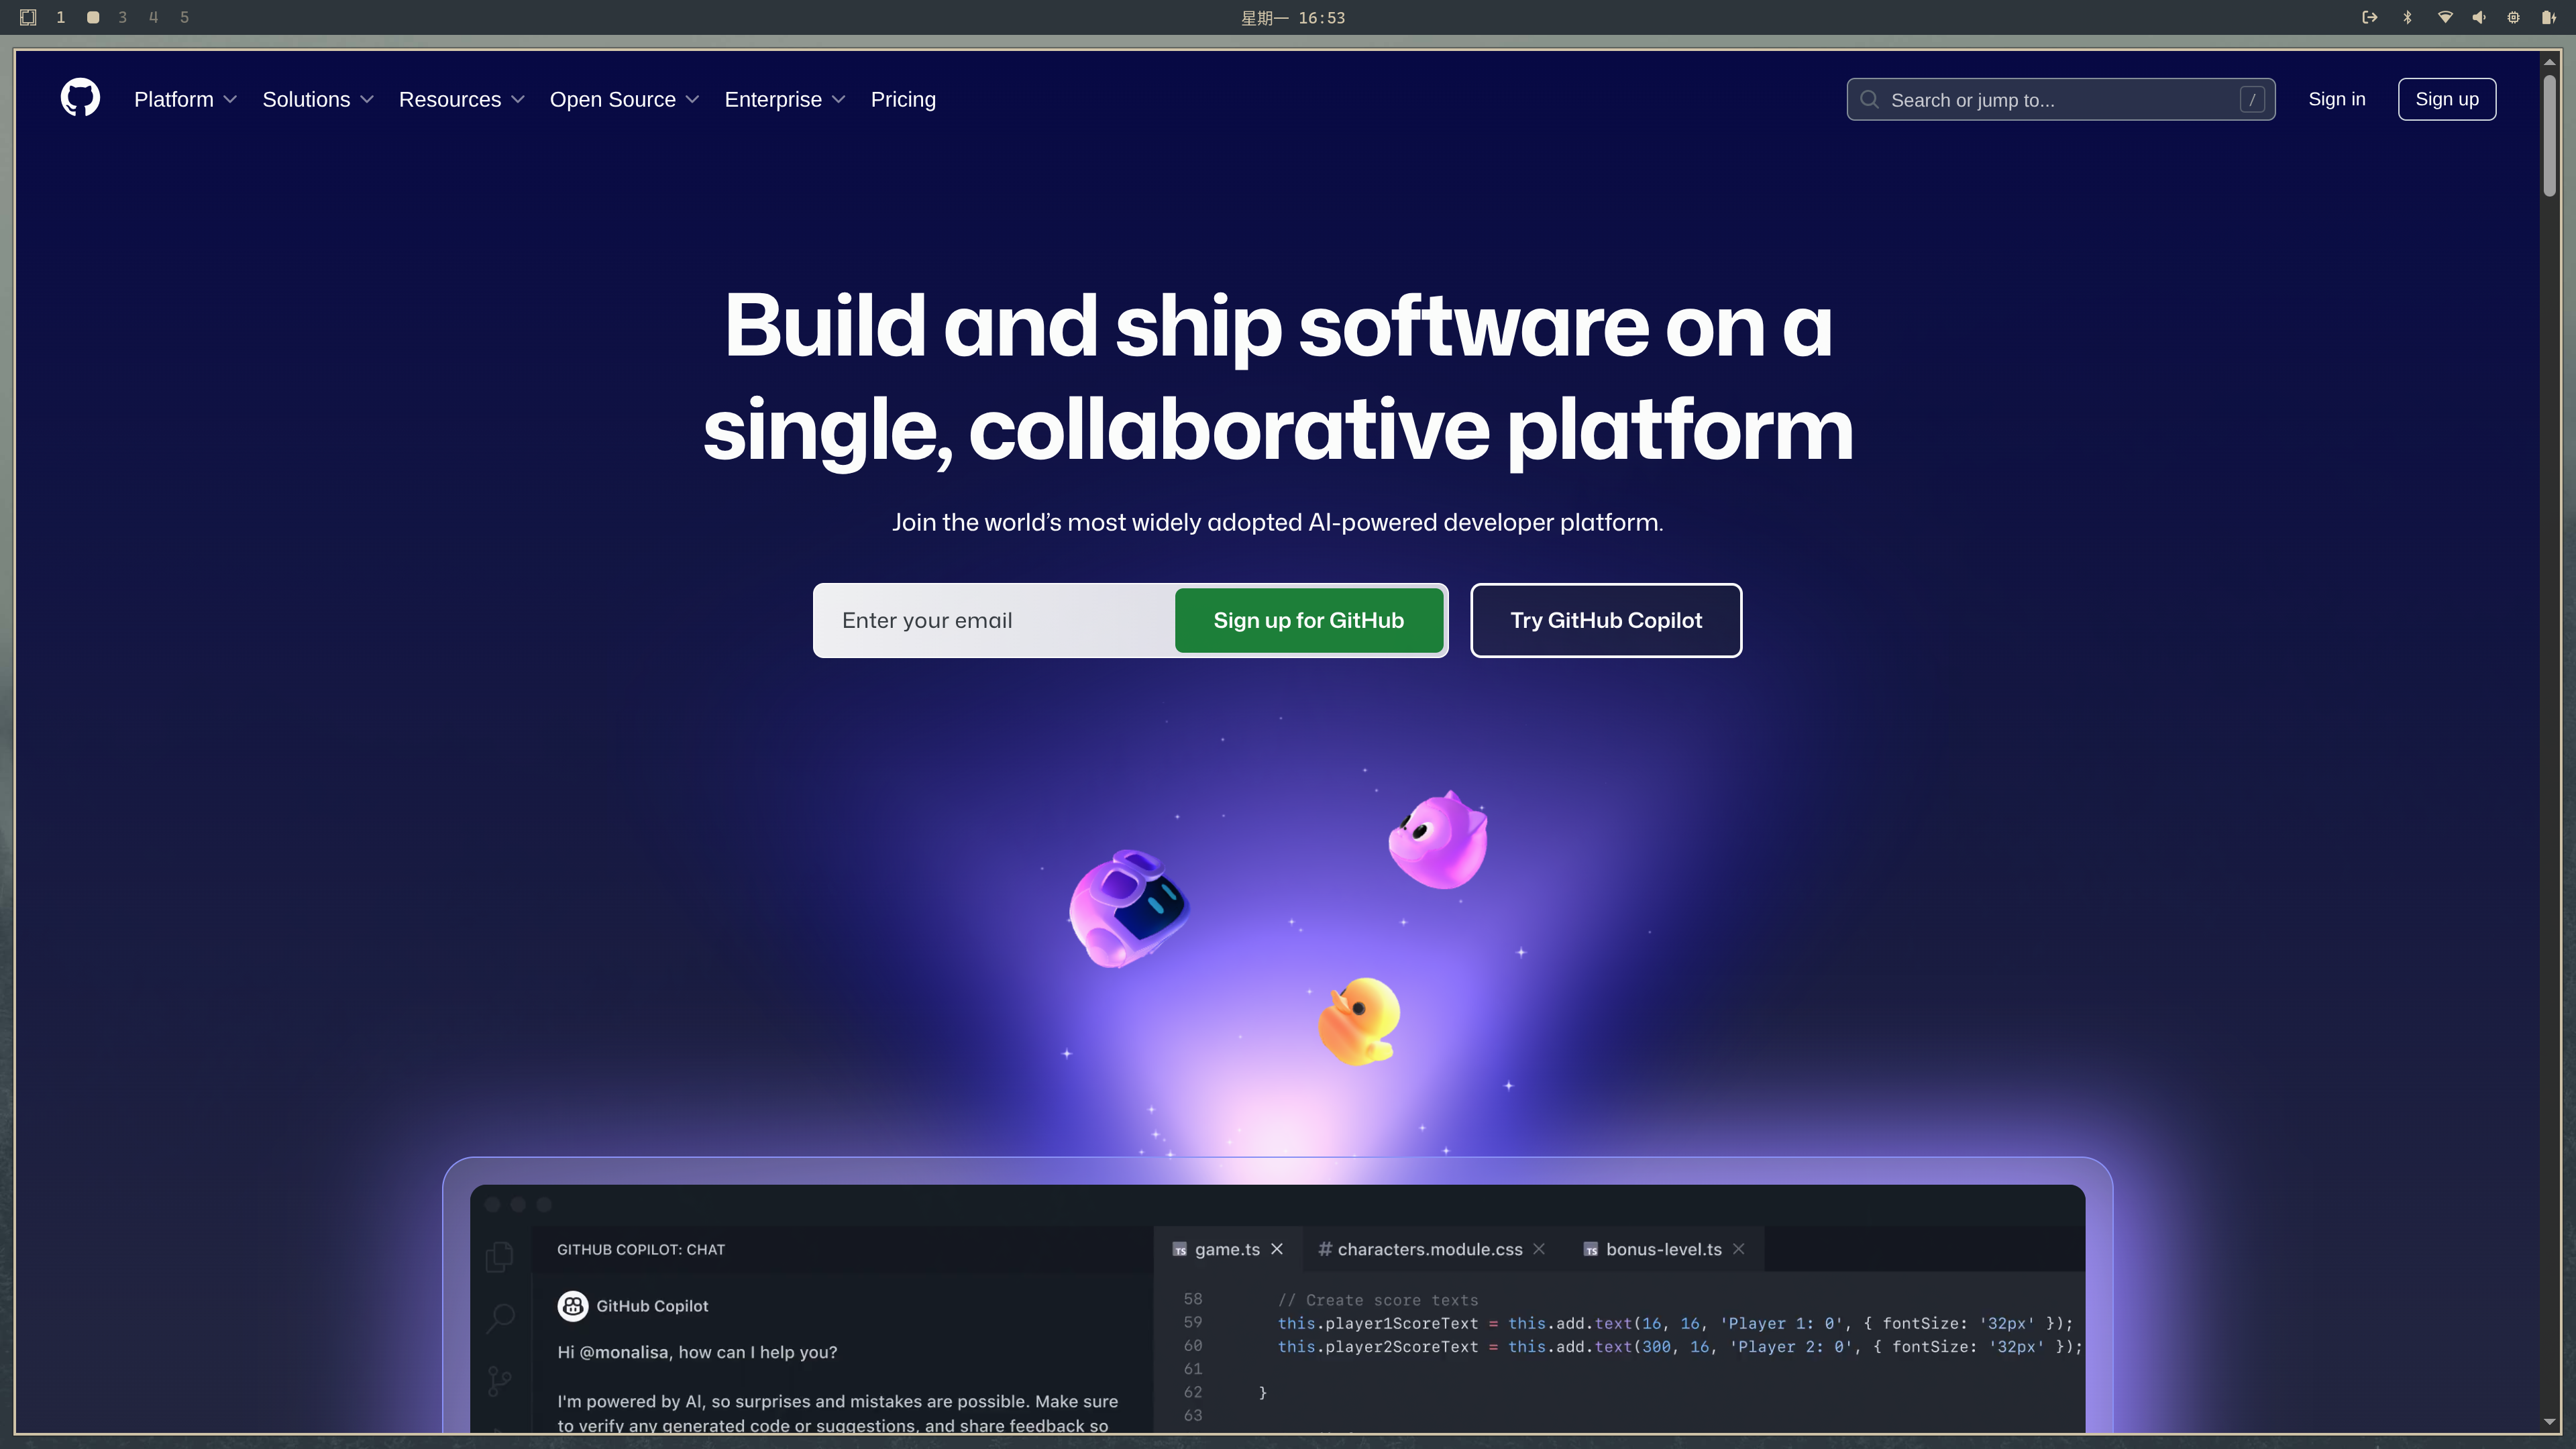Open the Wi-Fi icon in the system tray

tap(2445, 17)
